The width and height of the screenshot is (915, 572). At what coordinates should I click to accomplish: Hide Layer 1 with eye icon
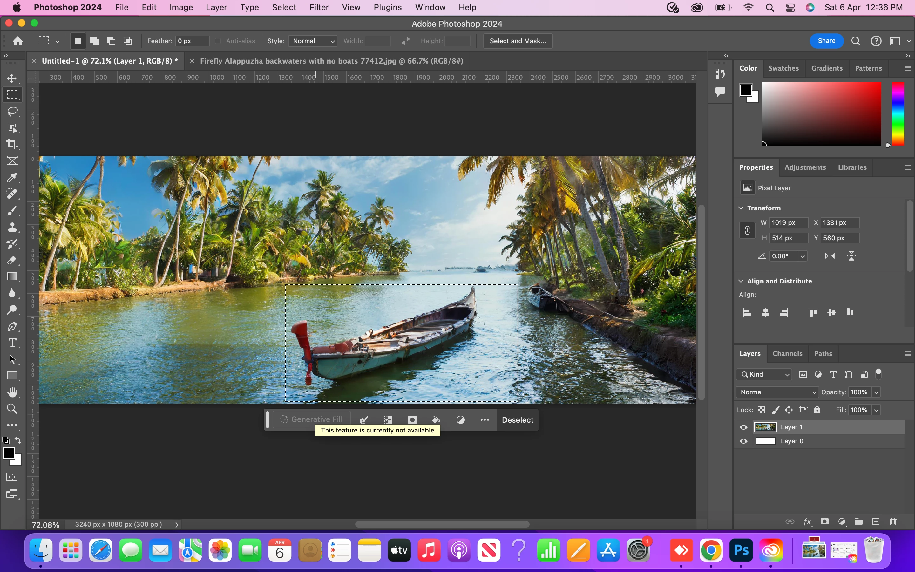pyautogui.click(x=743, y=427)
